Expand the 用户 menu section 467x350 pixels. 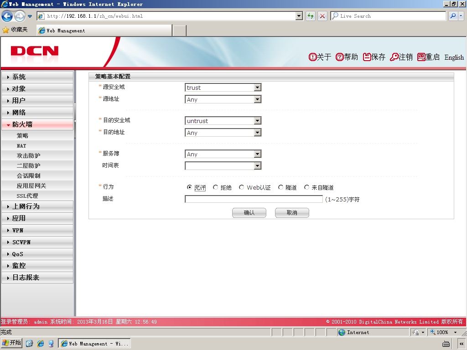tap(37, 101)
